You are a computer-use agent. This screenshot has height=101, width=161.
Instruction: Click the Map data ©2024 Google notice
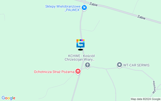tap(145, 99)
